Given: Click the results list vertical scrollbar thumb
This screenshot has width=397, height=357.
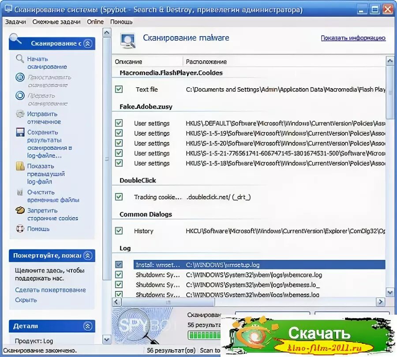Looking at the screenshot, I should tap(390, 93).
